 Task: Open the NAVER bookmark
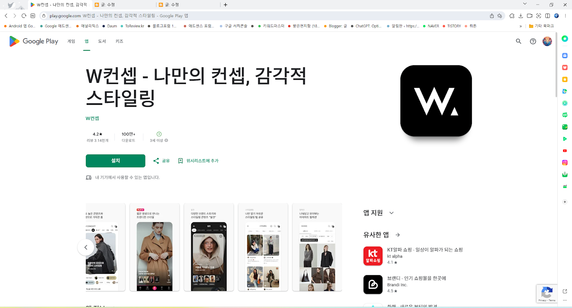pyautogui.click(x=431, y=26)
